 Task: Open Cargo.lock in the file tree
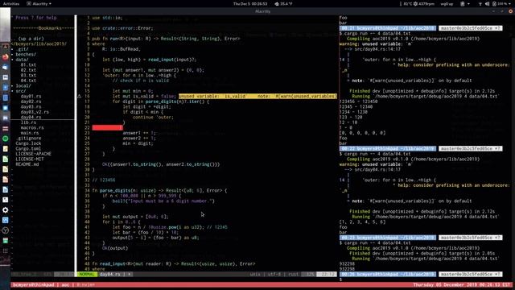[x=28, y=143]
